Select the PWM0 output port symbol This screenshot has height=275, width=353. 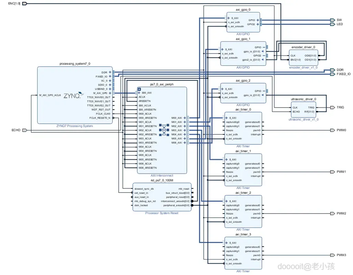pyautogui.click(x=333, y=130)
